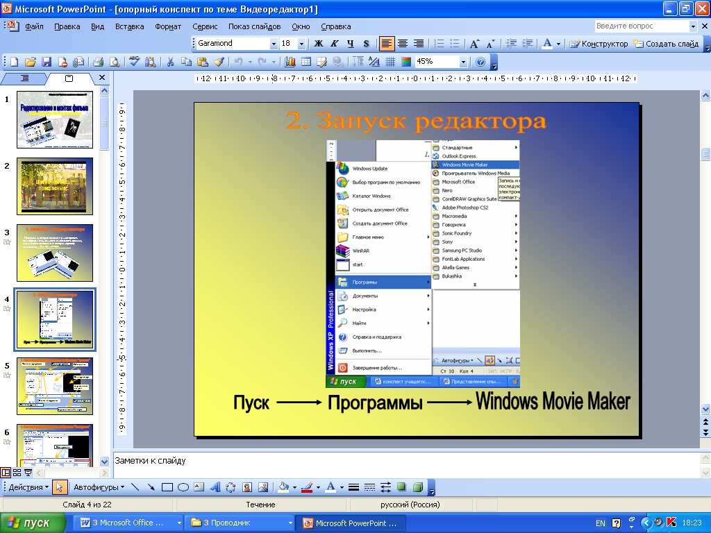Screen dimensions: 711x533
Task: Align text to the left
Action: 386,44
